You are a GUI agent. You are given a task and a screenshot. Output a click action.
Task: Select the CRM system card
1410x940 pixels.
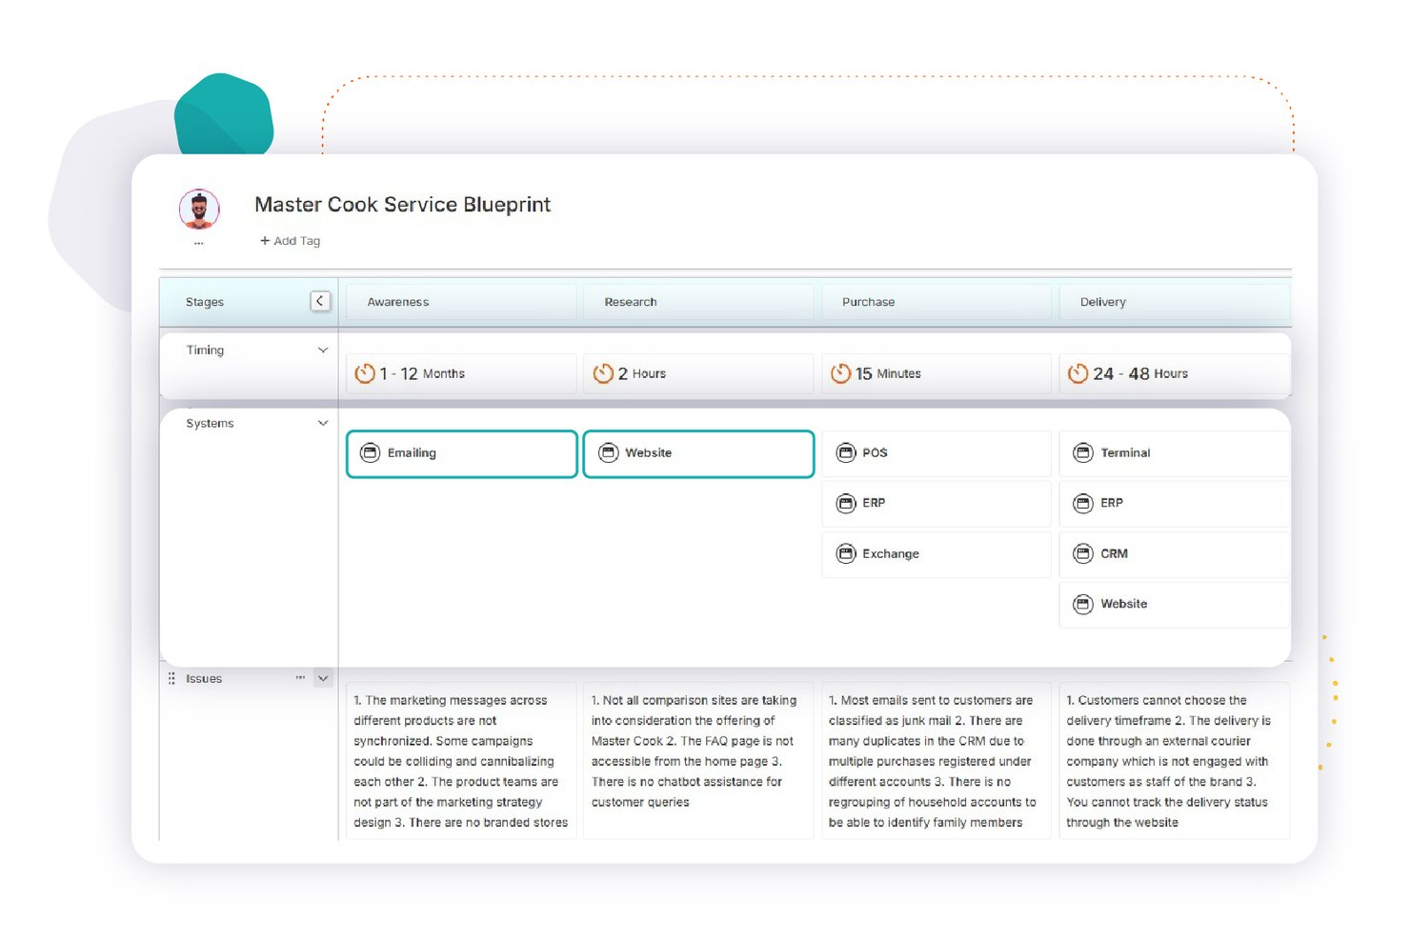point(1175,553)
